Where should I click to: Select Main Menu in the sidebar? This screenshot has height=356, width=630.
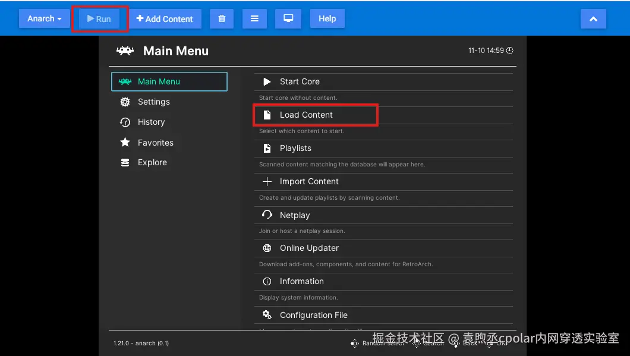[169, 81]
